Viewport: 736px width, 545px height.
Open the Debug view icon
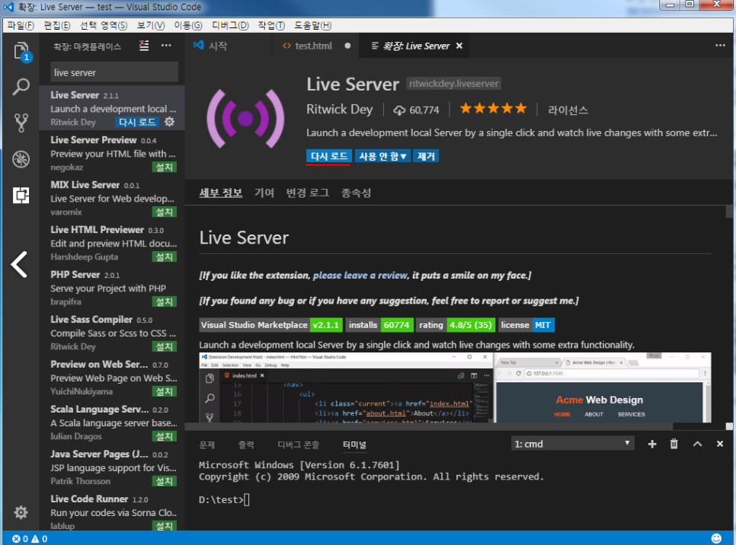21,159
